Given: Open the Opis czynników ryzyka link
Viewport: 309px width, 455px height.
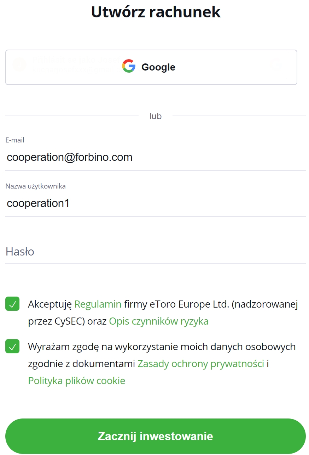Looking at the screenshot, I should click(x=158, y=321).
